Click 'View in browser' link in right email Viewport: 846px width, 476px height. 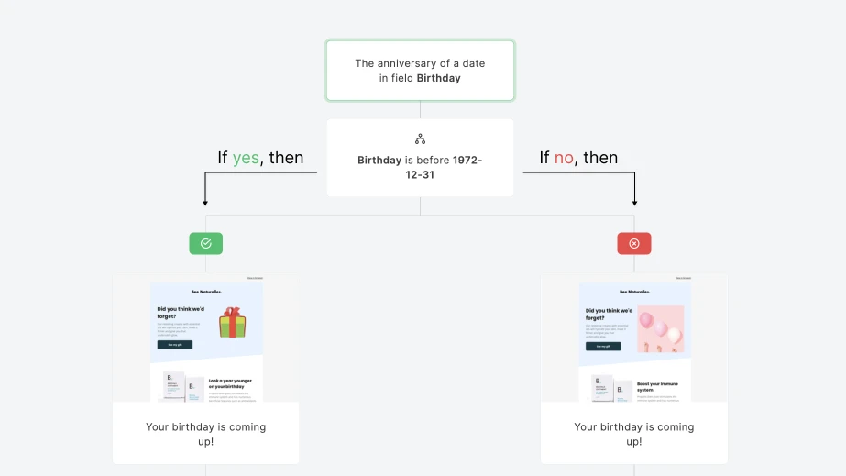click(x=683, y=278)
